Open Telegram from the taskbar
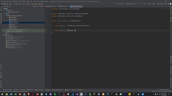This screenshot has height=96, width=172. (x=46, y=94)
